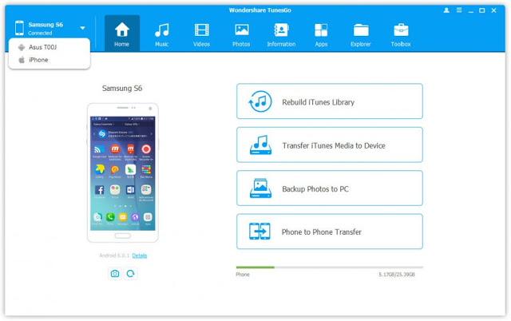This screenshot has height=321, width=511.
Task: Take a device screenshot with camera icon
Action: [115, 273]
